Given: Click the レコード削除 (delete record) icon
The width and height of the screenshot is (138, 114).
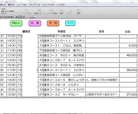Looking at the screenshot, I should [x=52, y=10].
